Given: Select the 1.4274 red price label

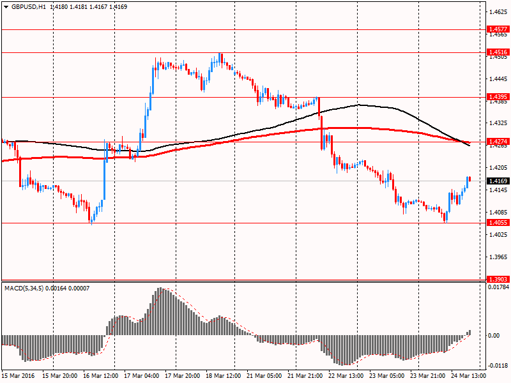Looking at the screenshot, I should point(498,141).
